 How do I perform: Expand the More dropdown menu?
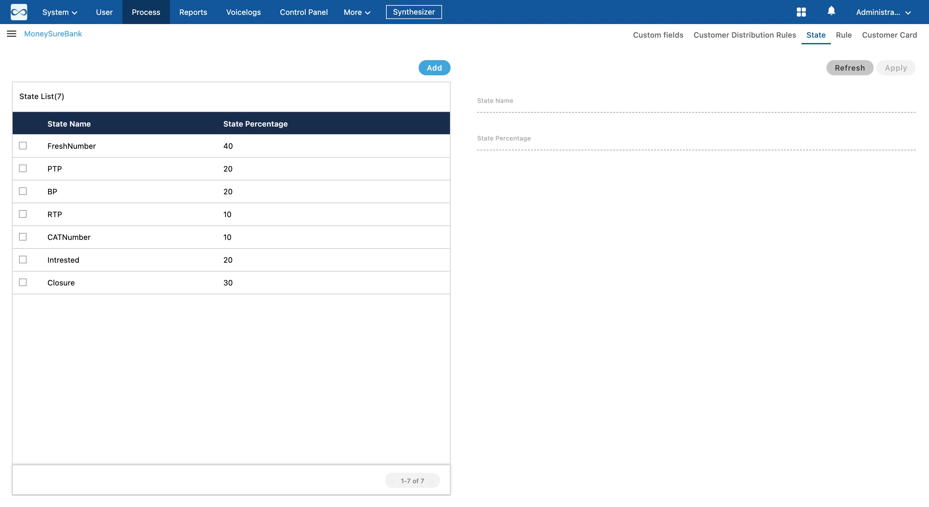tap(357, 12)
